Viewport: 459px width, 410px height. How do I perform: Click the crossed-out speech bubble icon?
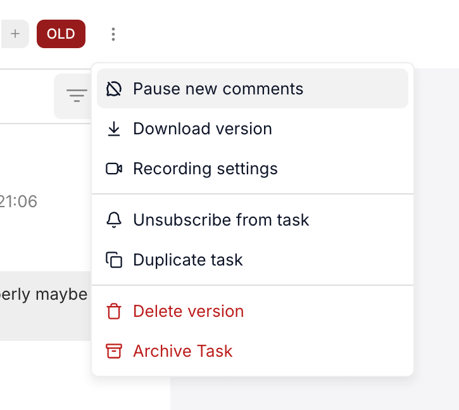pyautogui.click(x=114, y=89)
